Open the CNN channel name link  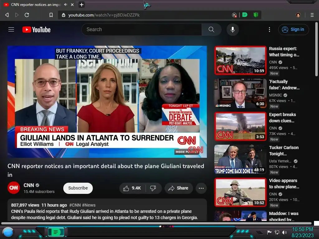(x=29, y=185)
